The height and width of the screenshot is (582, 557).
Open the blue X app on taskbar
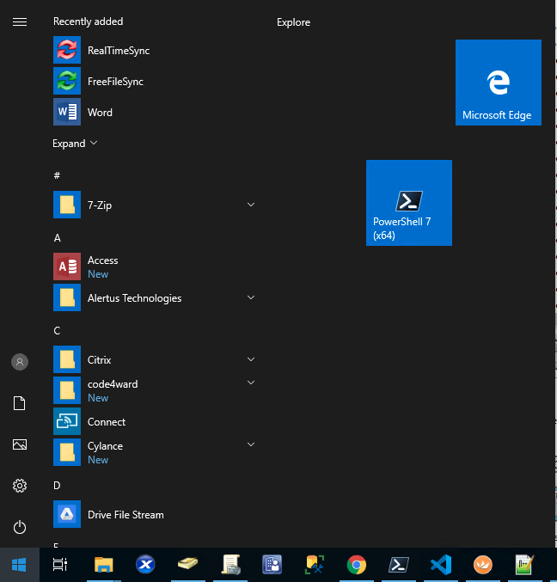point(145,565)
